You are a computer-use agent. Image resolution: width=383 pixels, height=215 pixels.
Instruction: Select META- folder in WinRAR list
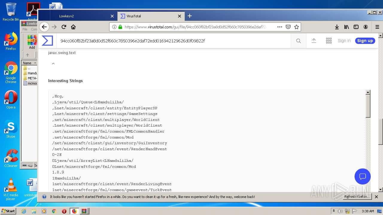[30, 78]
